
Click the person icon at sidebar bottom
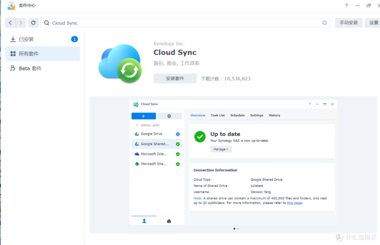pyautogui.click(x=144, y=220)
